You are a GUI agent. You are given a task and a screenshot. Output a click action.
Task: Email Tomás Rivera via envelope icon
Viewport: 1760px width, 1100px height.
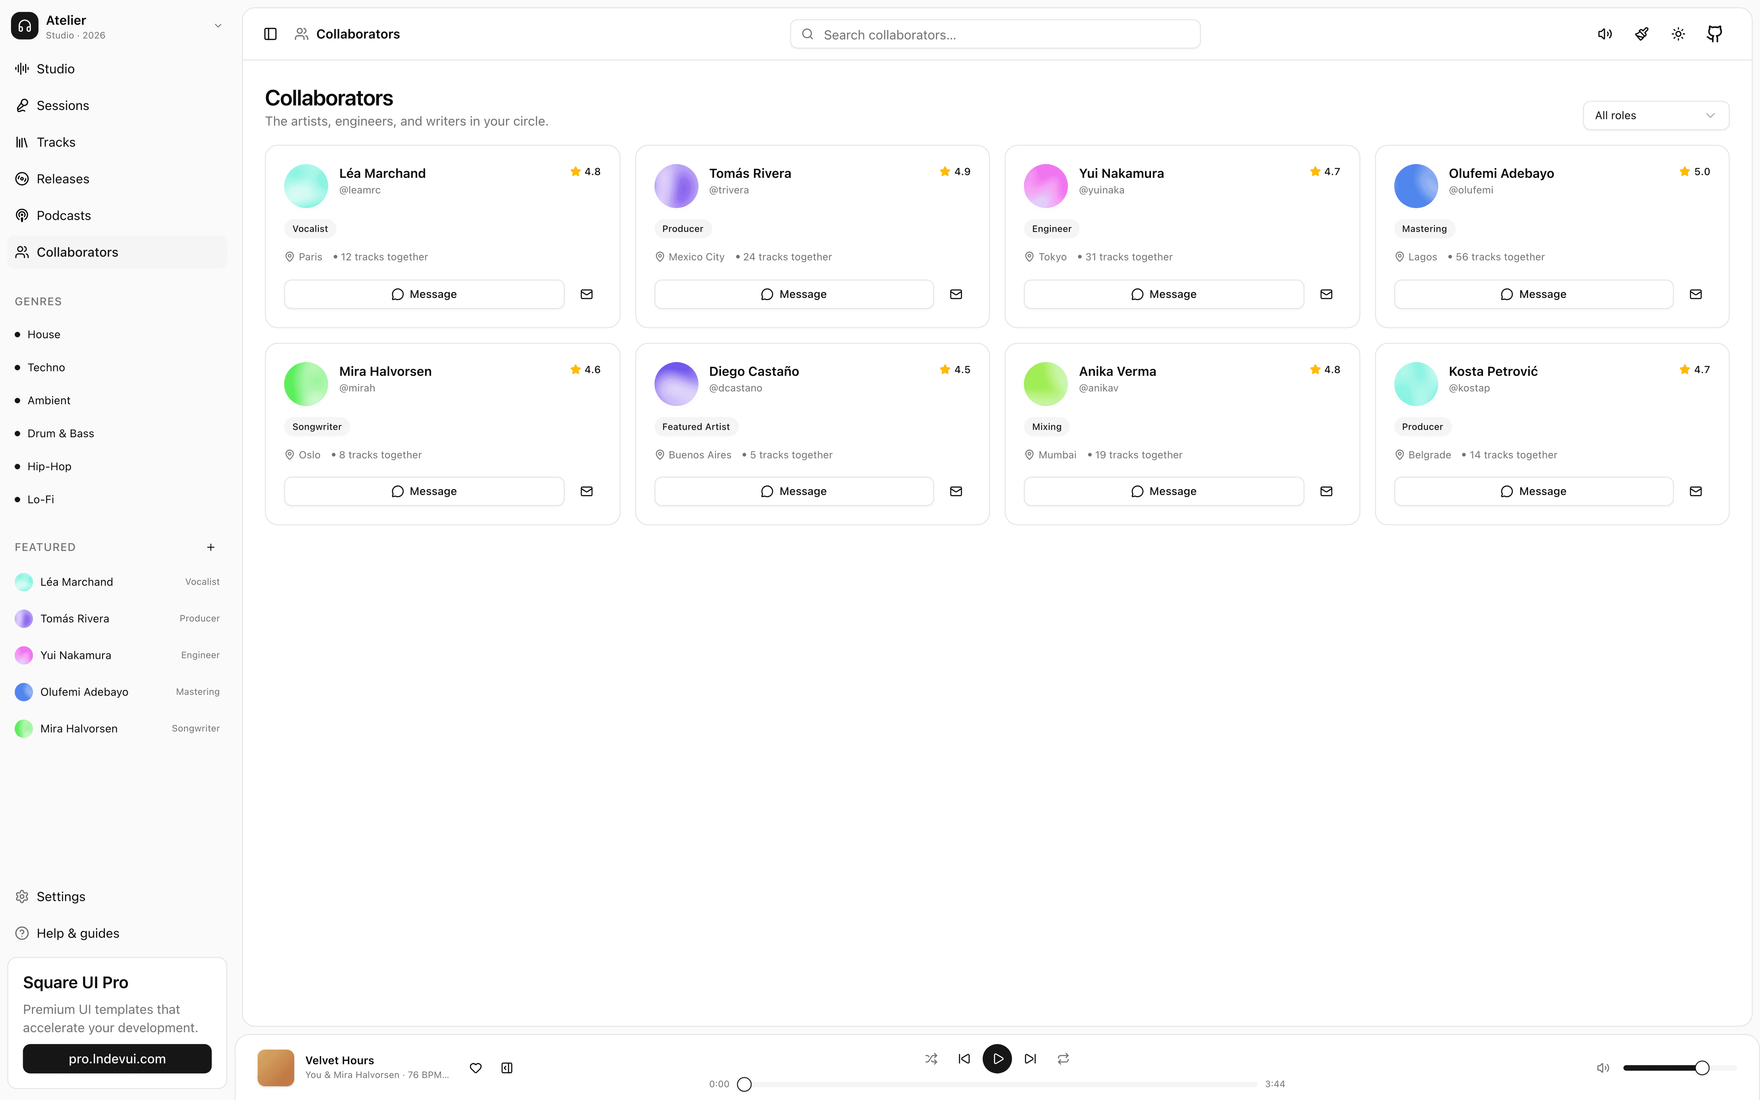956,294
